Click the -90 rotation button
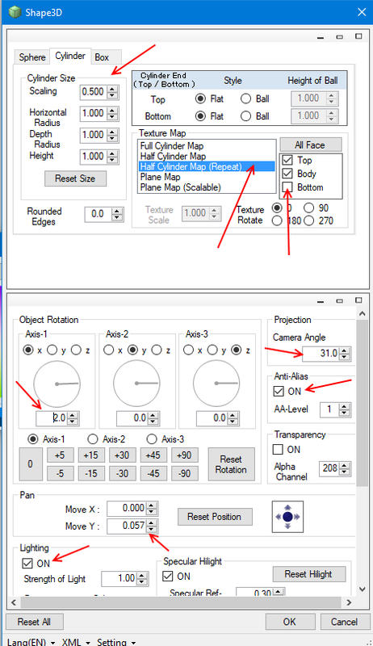 184,473
